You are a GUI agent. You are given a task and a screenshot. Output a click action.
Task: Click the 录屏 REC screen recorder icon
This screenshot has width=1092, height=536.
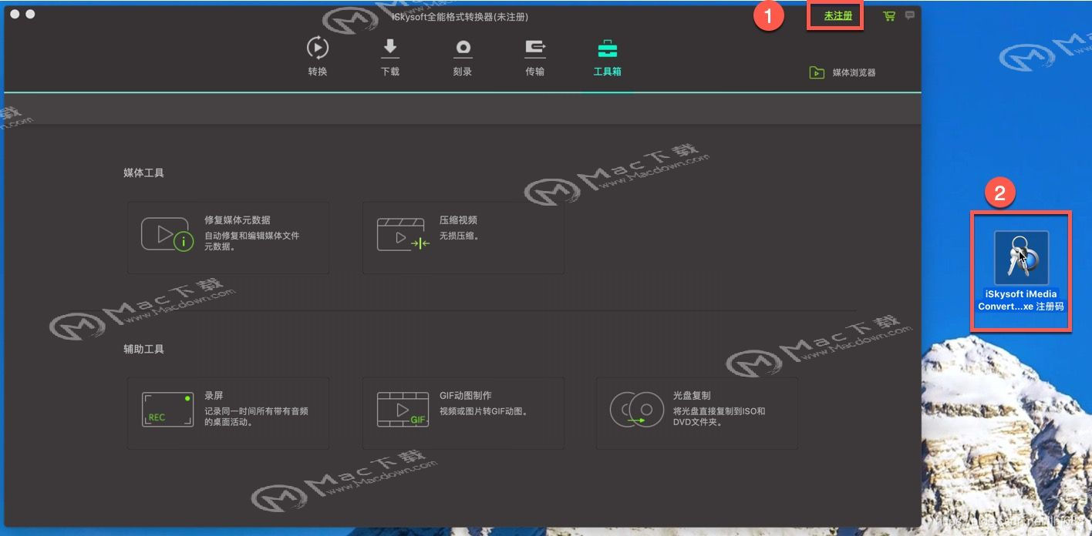tap(167, 410)
